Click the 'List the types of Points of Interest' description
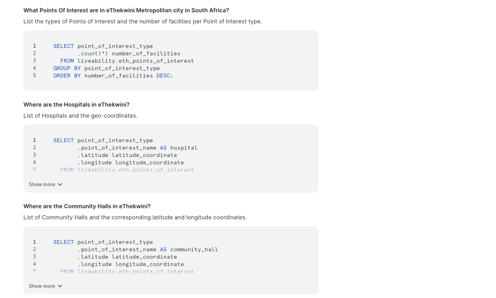496x298 pixels. pos(142,21)
